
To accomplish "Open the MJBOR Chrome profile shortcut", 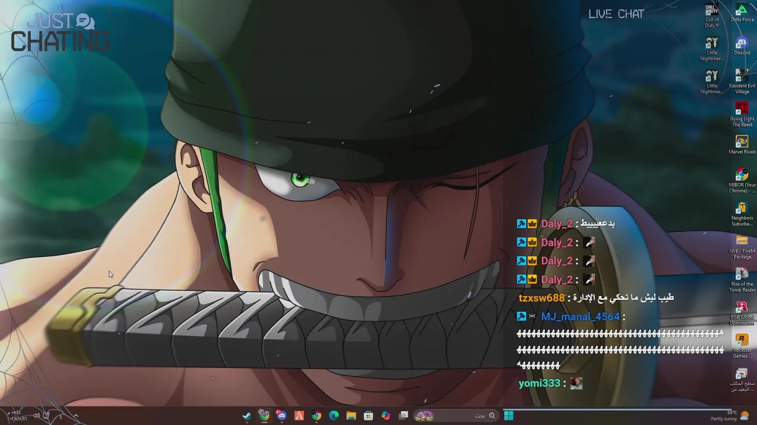I will (742, 181).
